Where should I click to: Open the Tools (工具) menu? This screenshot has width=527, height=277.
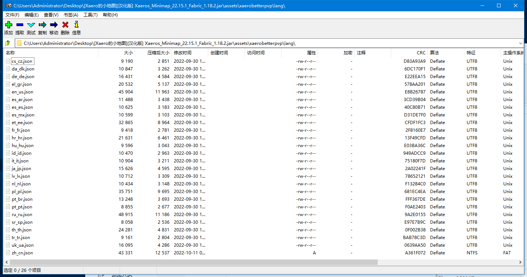90,15
